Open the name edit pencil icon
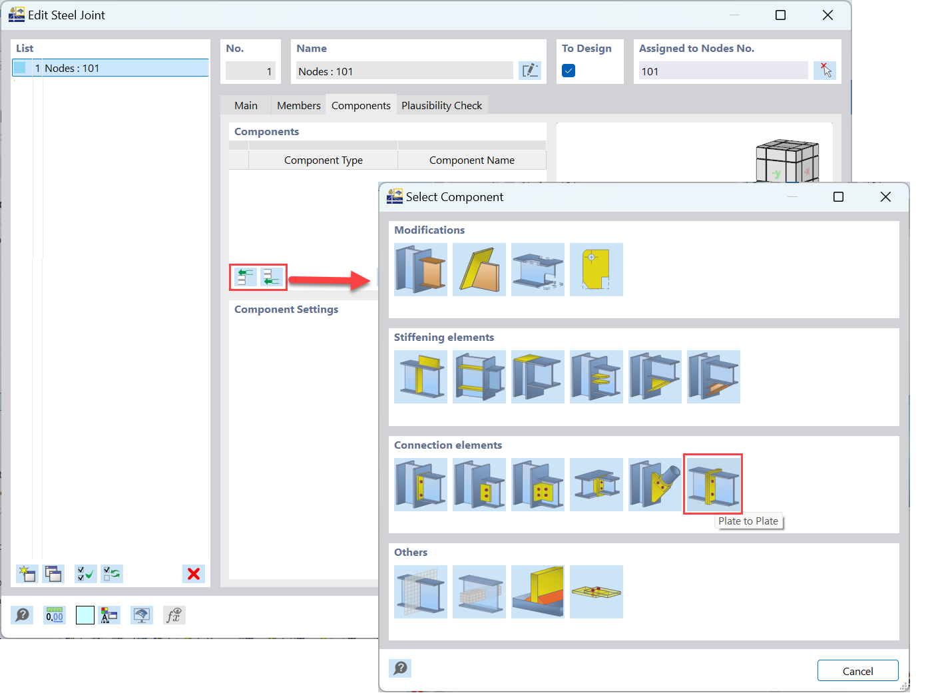The width and height of the screenshot is (932, 699). click(x=530, y=71)
